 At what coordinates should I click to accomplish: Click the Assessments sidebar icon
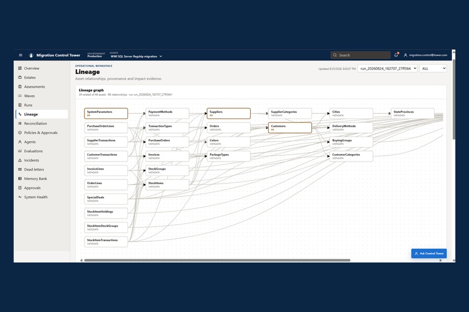20,87
